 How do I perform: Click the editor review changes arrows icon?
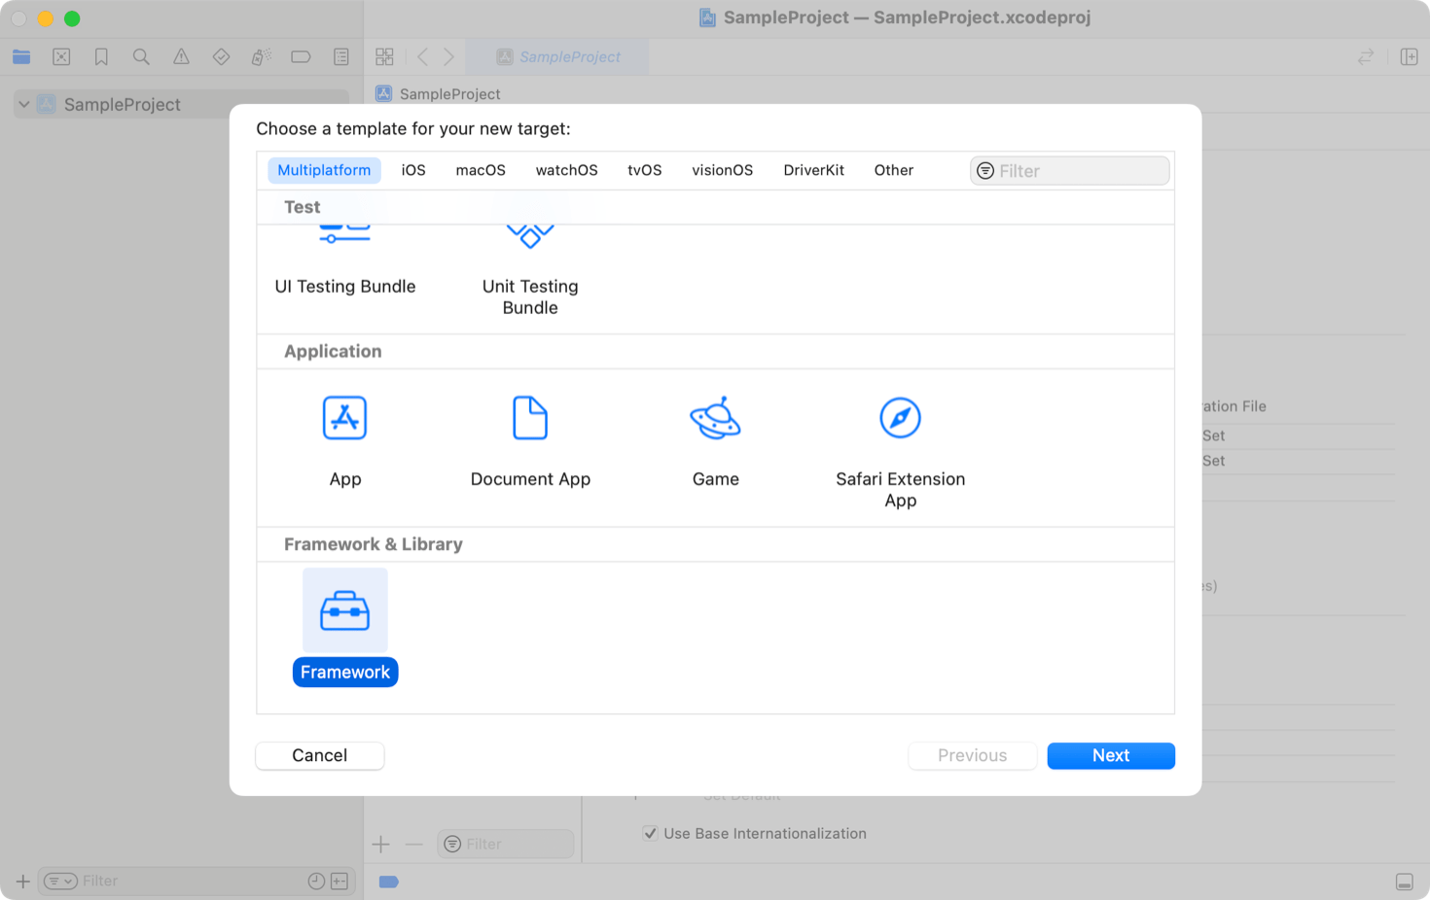pyautogui.click(x=1366, y=57)
